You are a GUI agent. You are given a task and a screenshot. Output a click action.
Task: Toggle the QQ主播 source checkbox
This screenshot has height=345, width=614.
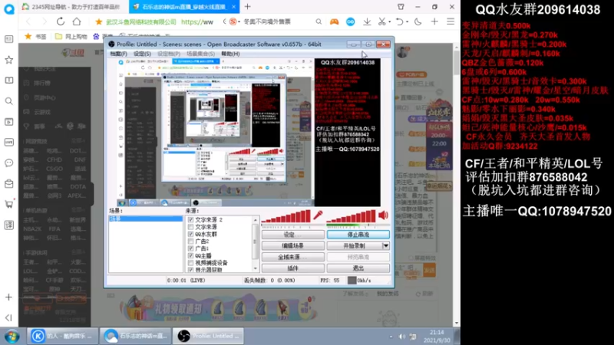pyautogui.click(x=190, y=256)
